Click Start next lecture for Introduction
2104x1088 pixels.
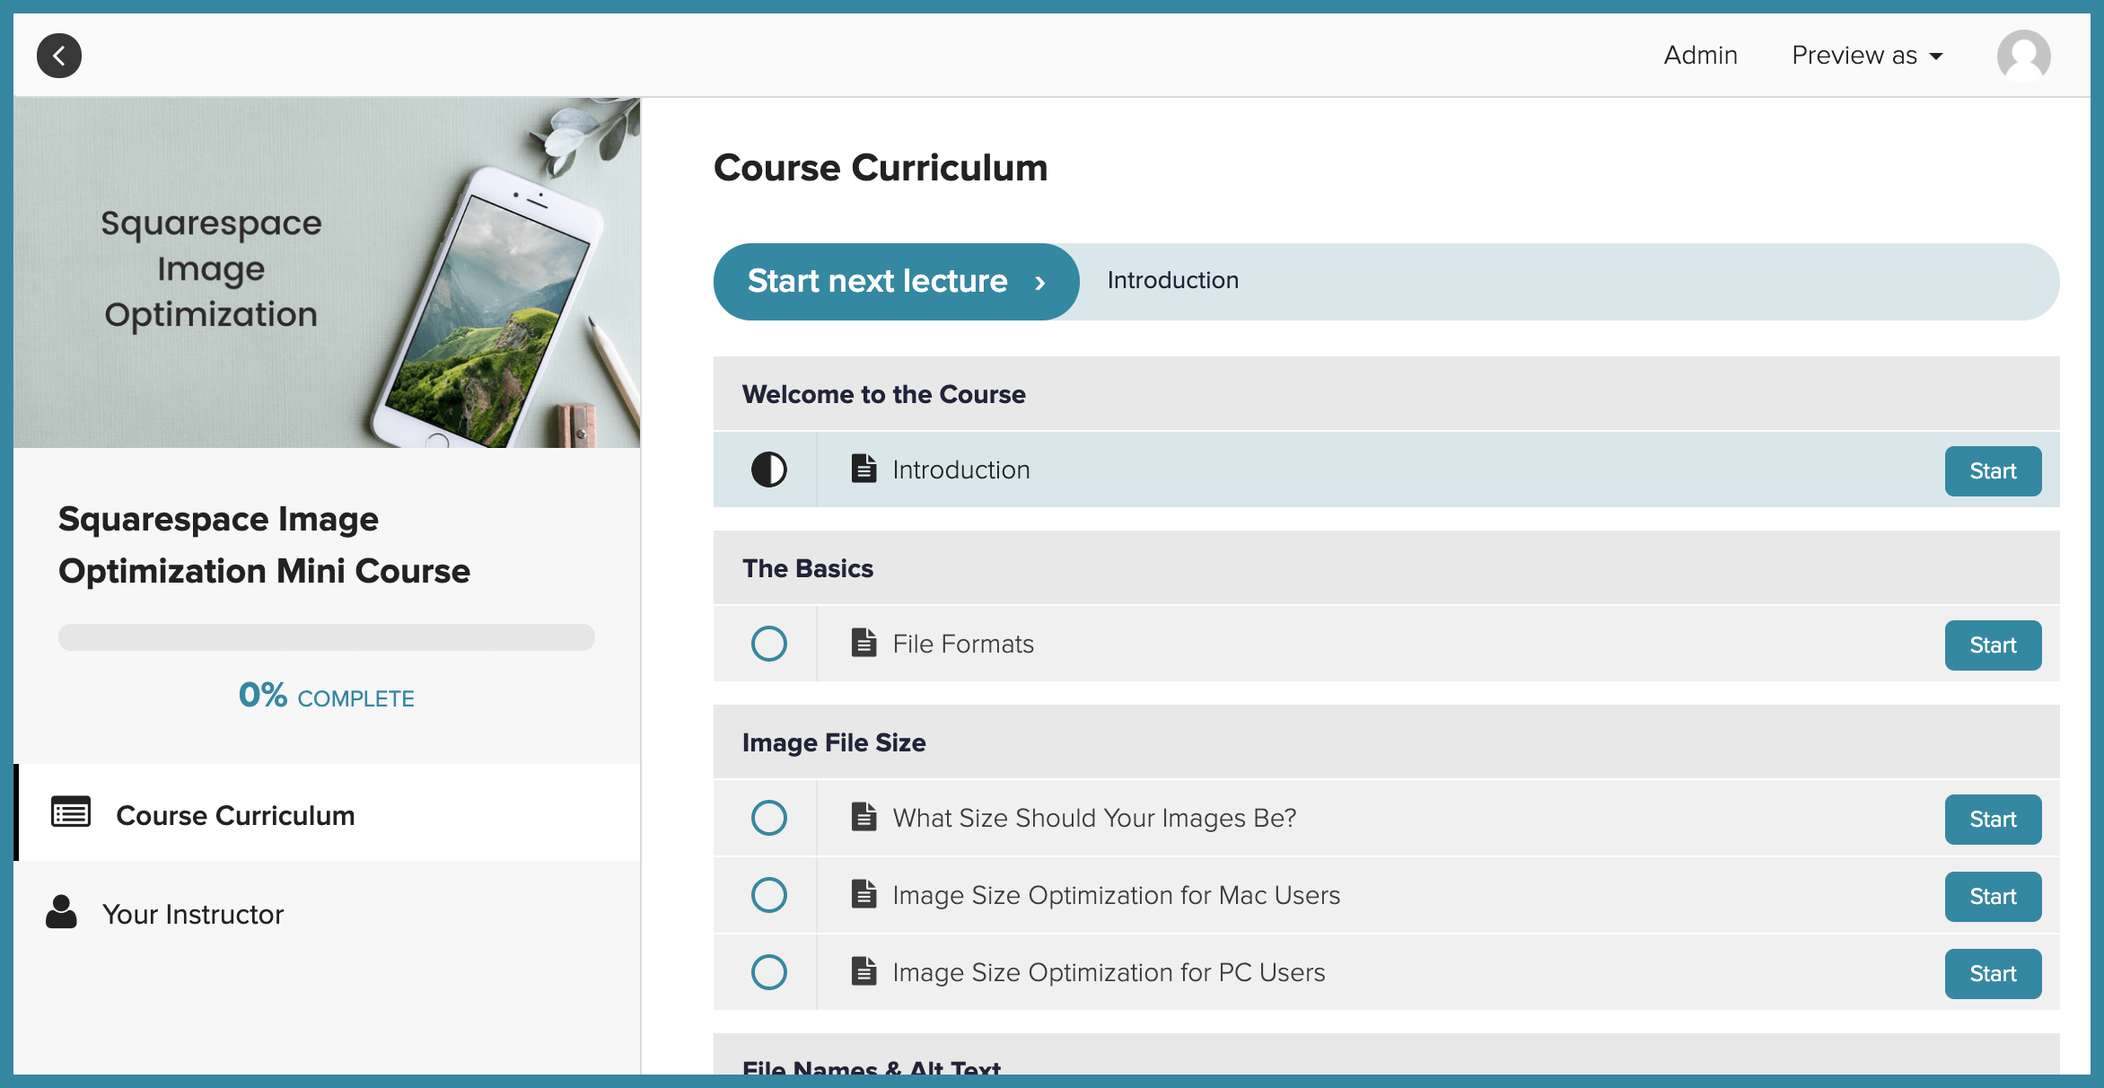click(895, 282)
